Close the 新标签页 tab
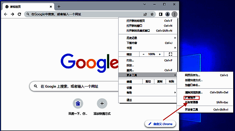235x131 pixels. pyautogui.click(x=51, y=7)
